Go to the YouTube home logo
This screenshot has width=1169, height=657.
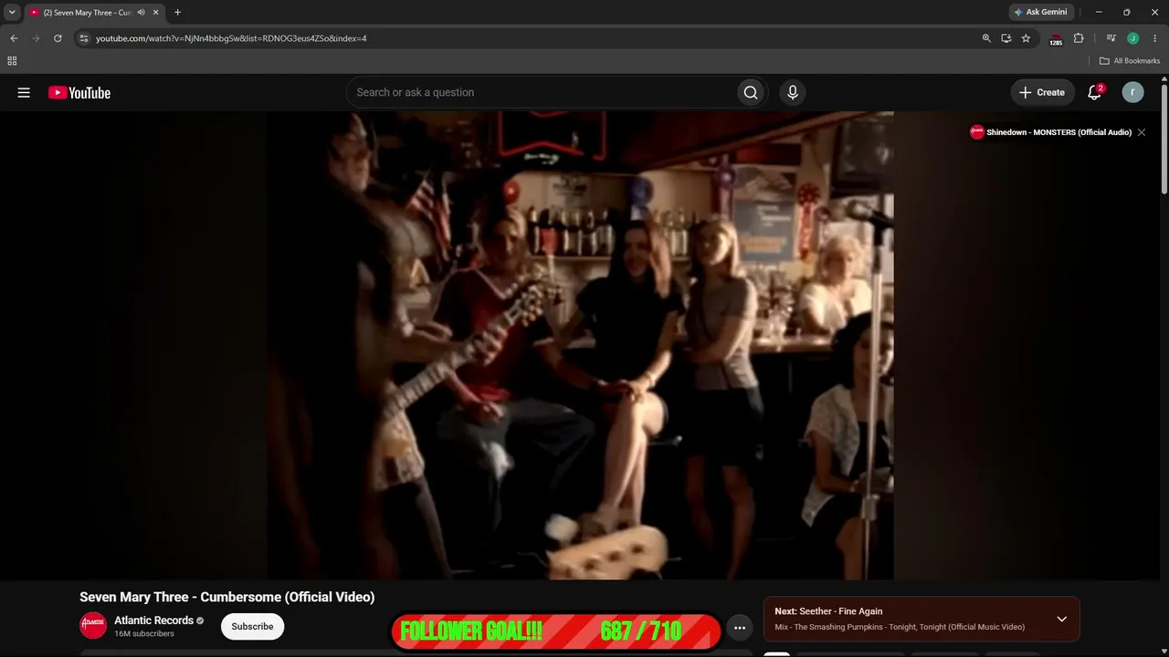(79, 92)
